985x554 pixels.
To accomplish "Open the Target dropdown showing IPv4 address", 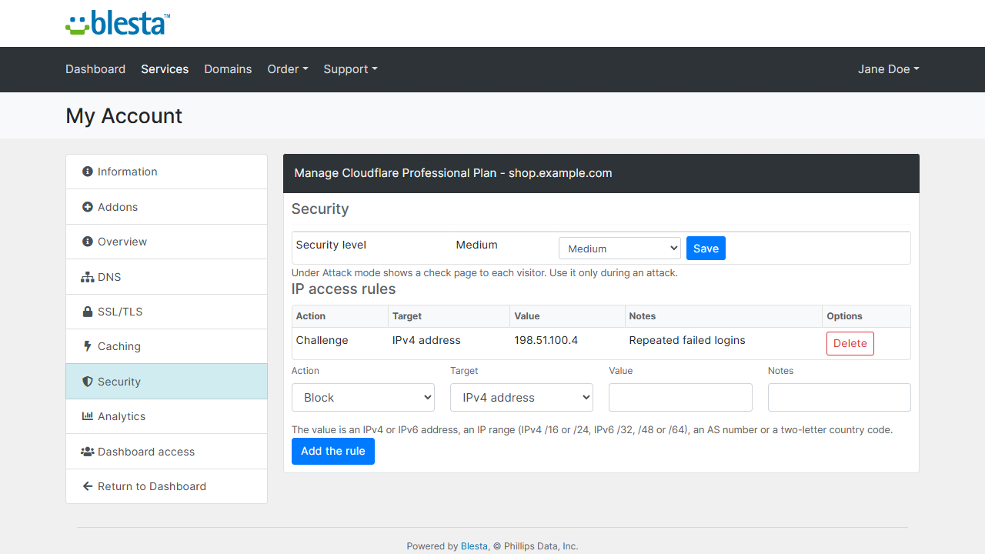I will (x=522, y=398).
